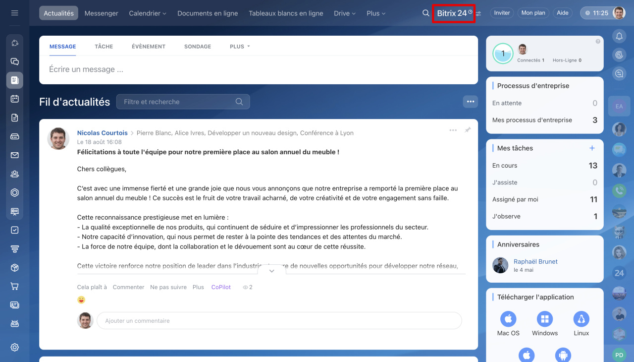Toggle the smiley reaction under the post
The width and height of the screenshot is (634, 362).
[x=80, y=300]
